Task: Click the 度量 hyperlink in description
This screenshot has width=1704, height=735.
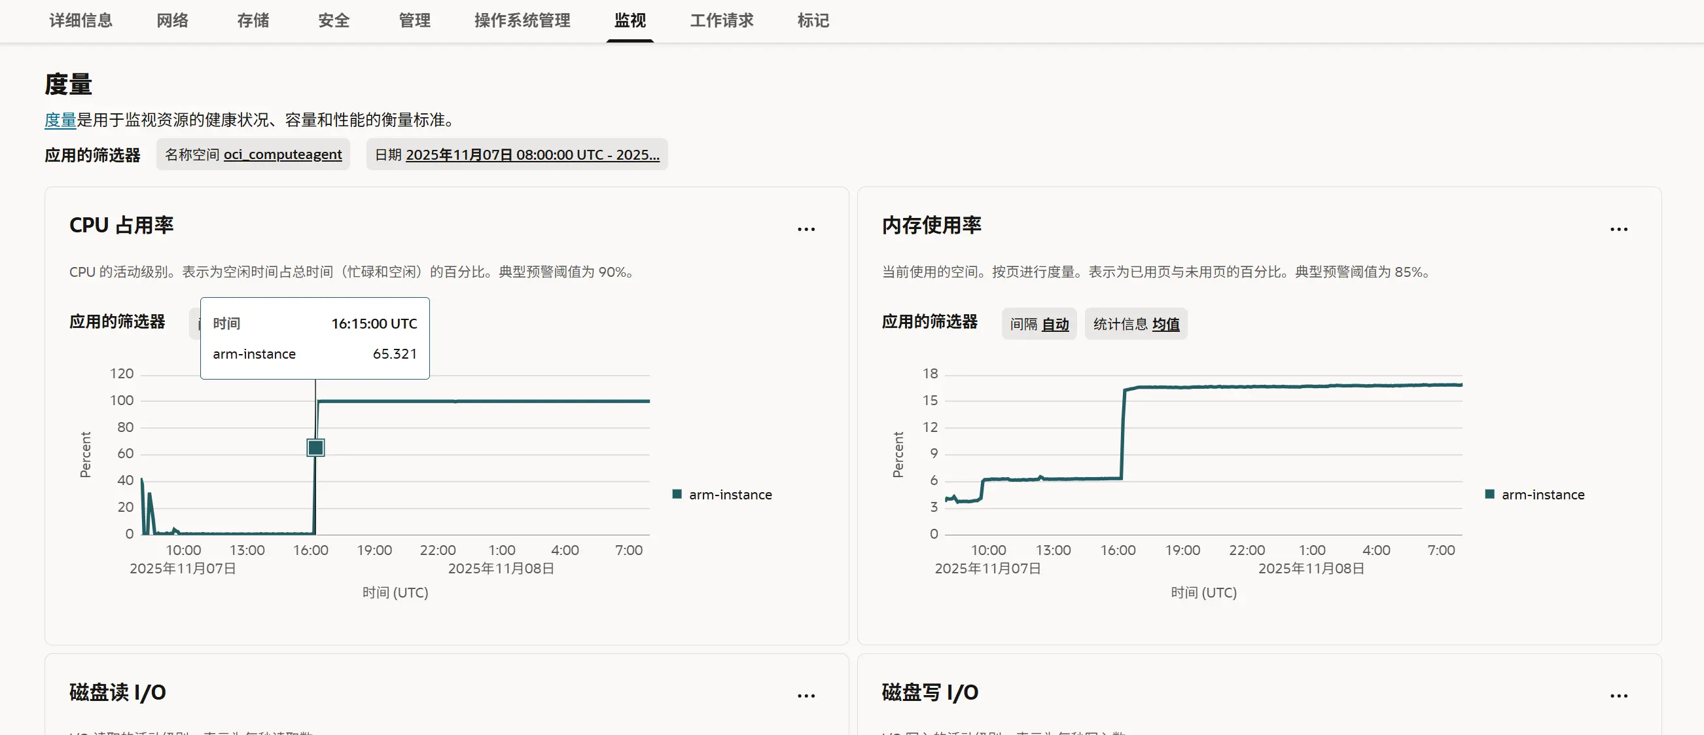Action: [60, 120]
